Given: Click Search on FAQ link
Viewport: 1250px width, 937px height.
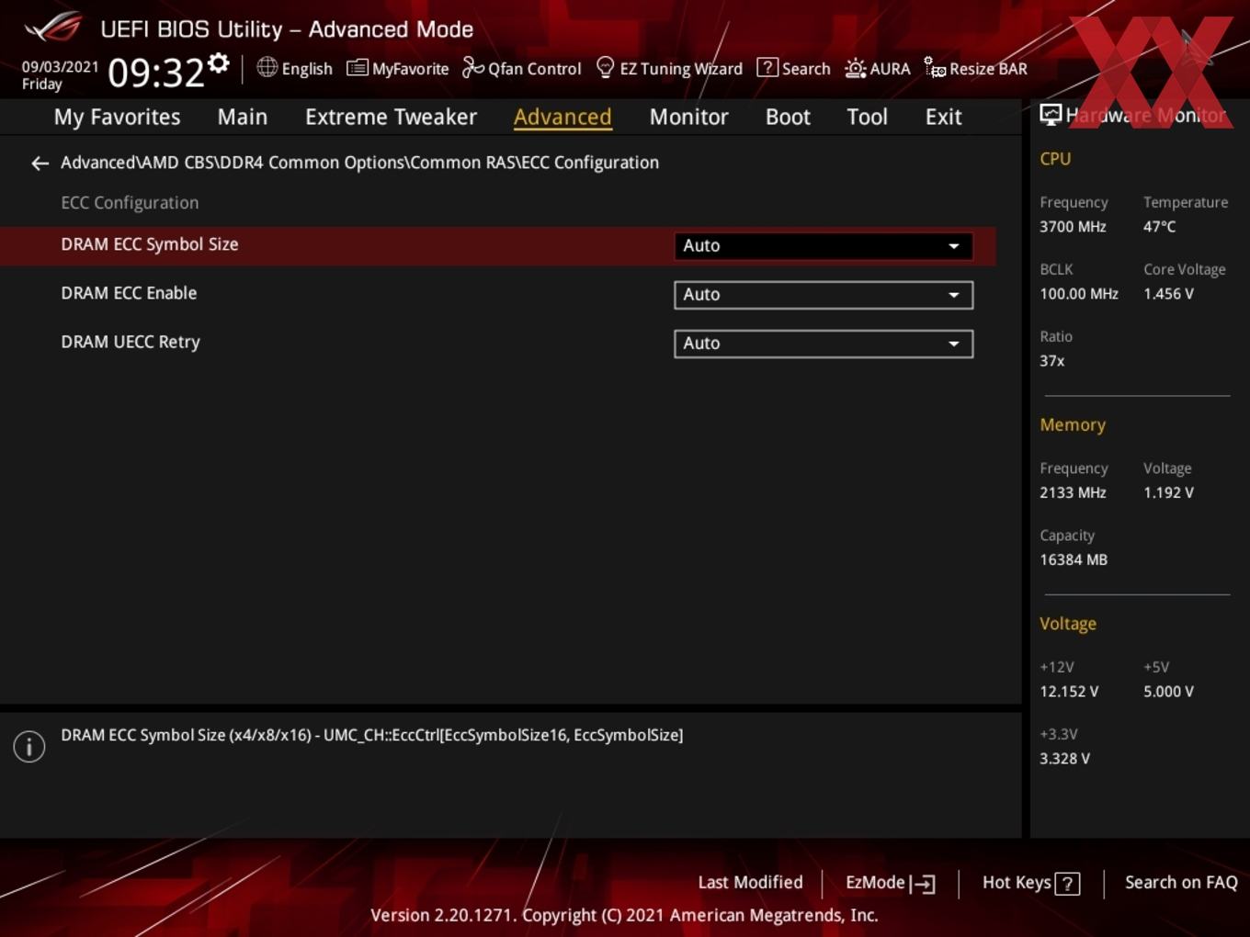Looking at the screenshot, I should pos(1181,883).
